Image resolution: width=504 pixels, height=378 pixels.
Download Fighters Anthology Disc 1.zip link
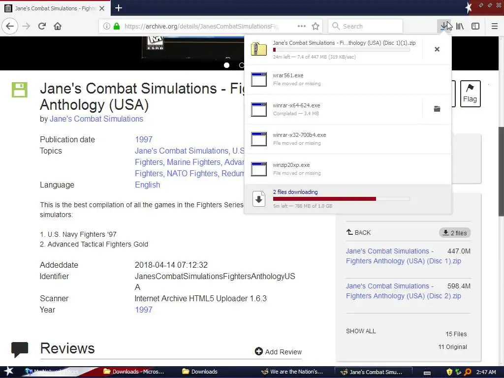click(x=404, y=256)
